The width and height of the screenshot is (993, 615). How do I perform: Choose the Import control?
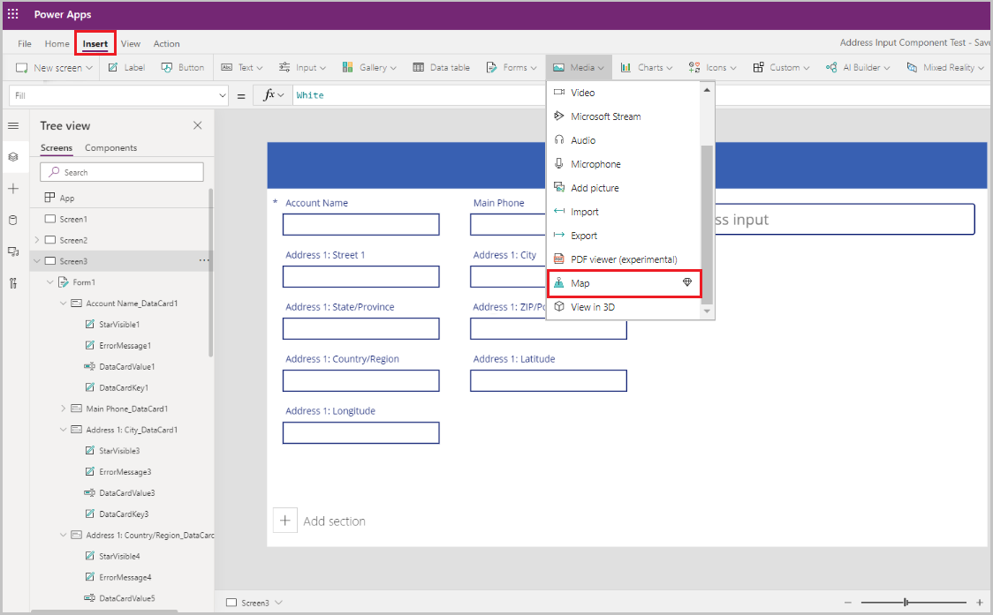(x=624, y=212)
